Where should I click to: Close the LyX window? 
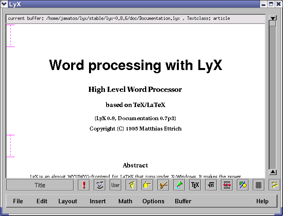point(279,4)
